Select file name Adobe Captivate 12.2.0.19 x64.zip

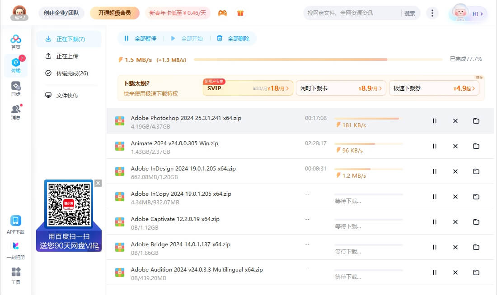pos(175,219)
